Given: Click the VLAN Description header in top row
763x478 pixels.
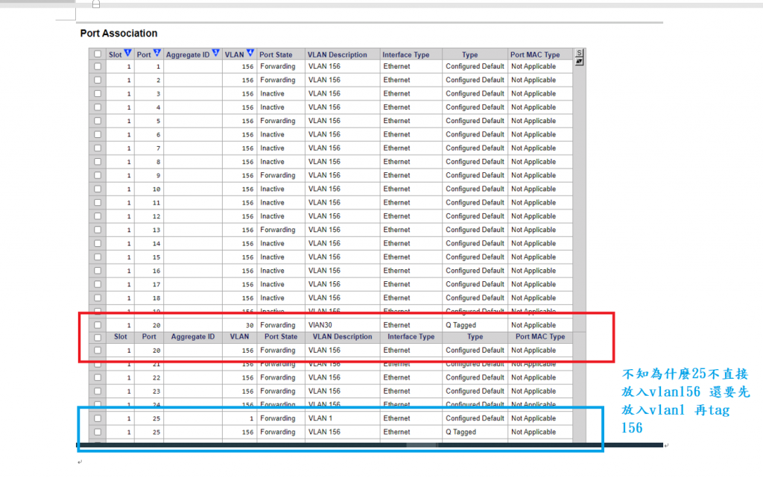Looking at the screenshot, I should [x=338, y=54].
